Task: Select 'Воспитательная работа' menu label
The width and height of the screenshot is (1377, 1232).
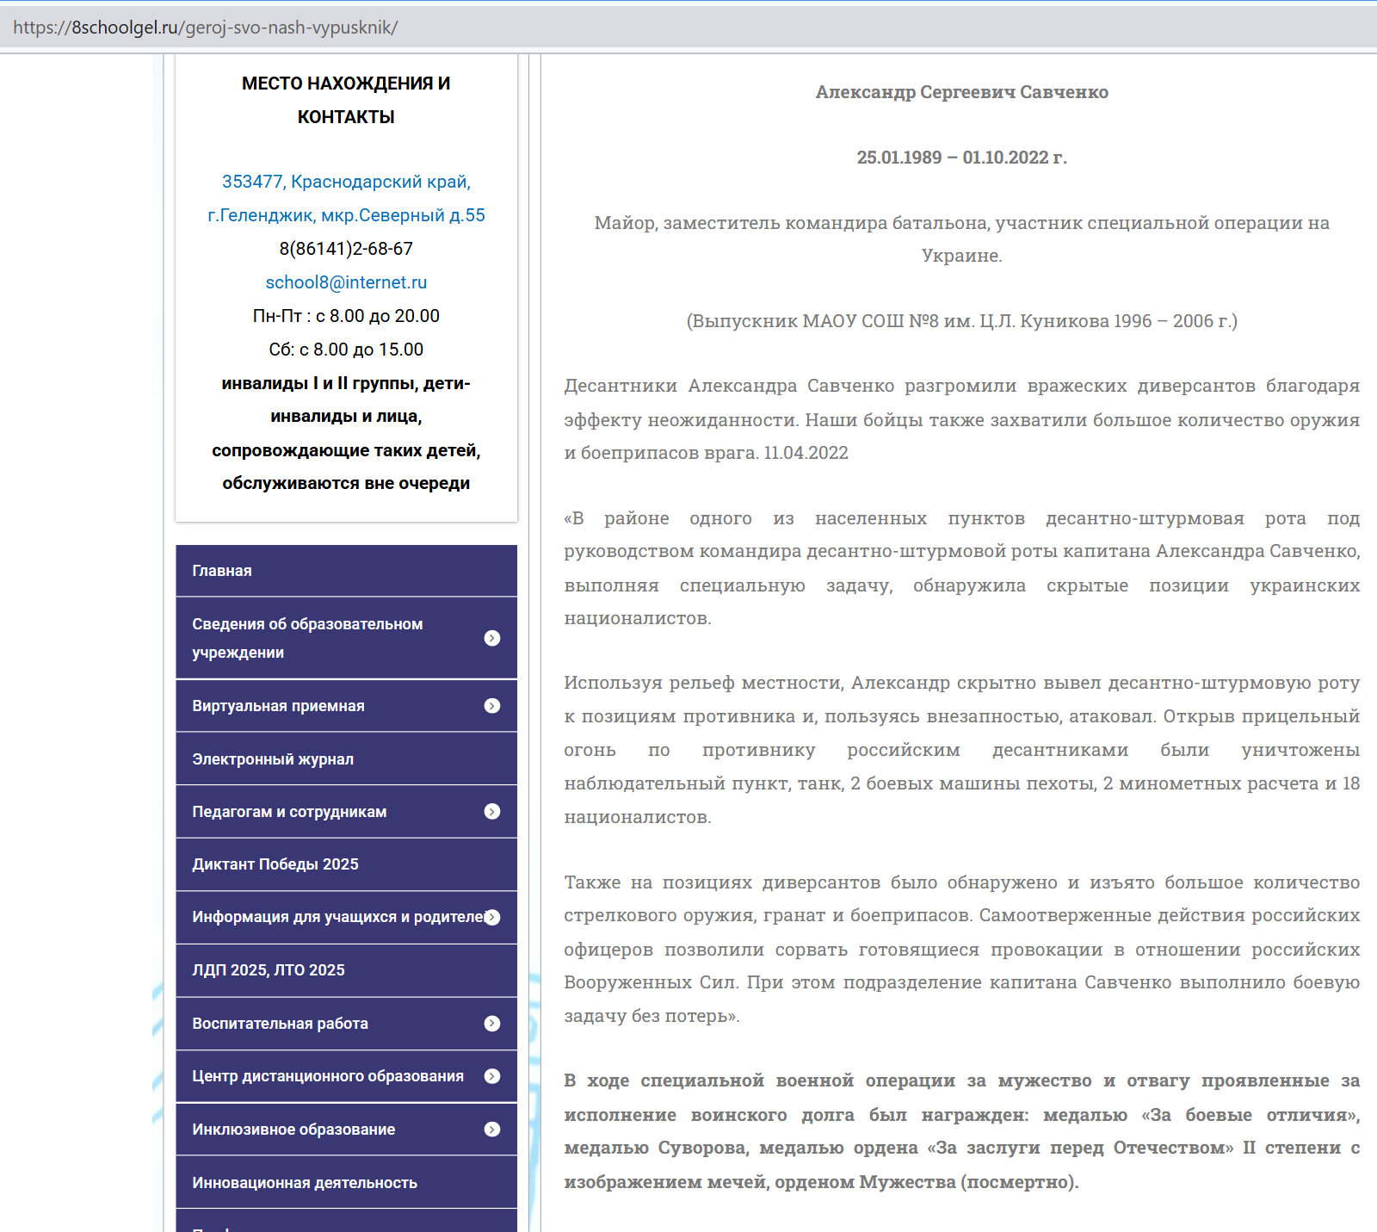Action: coord(280,1024)
